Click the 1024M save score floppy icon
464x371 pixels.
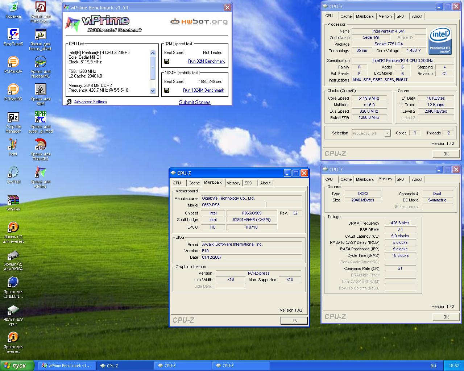[167, 90]
